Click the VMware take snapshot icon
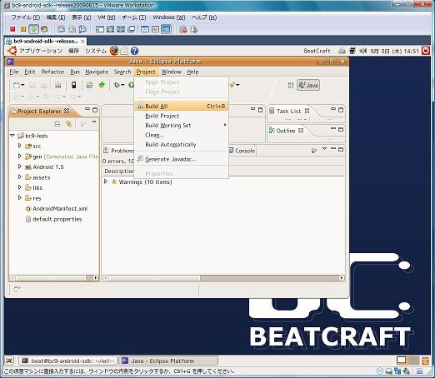This screenshot has height=378, width=435. (x=61, y=29)
